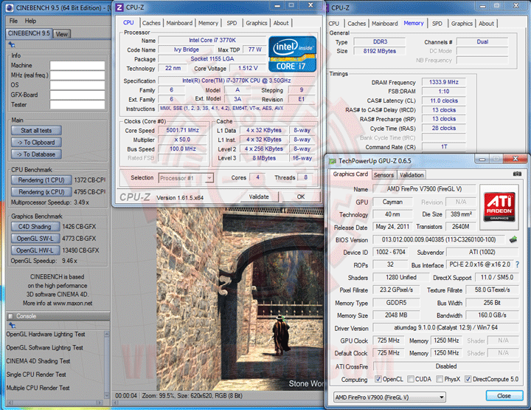Click the Start all tests button
This screenshot has height=410, width=531.
[36, 131]
